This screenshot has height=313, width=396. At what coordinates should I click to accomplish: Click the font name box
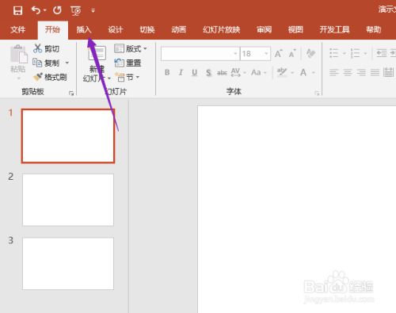click(200, 54)
